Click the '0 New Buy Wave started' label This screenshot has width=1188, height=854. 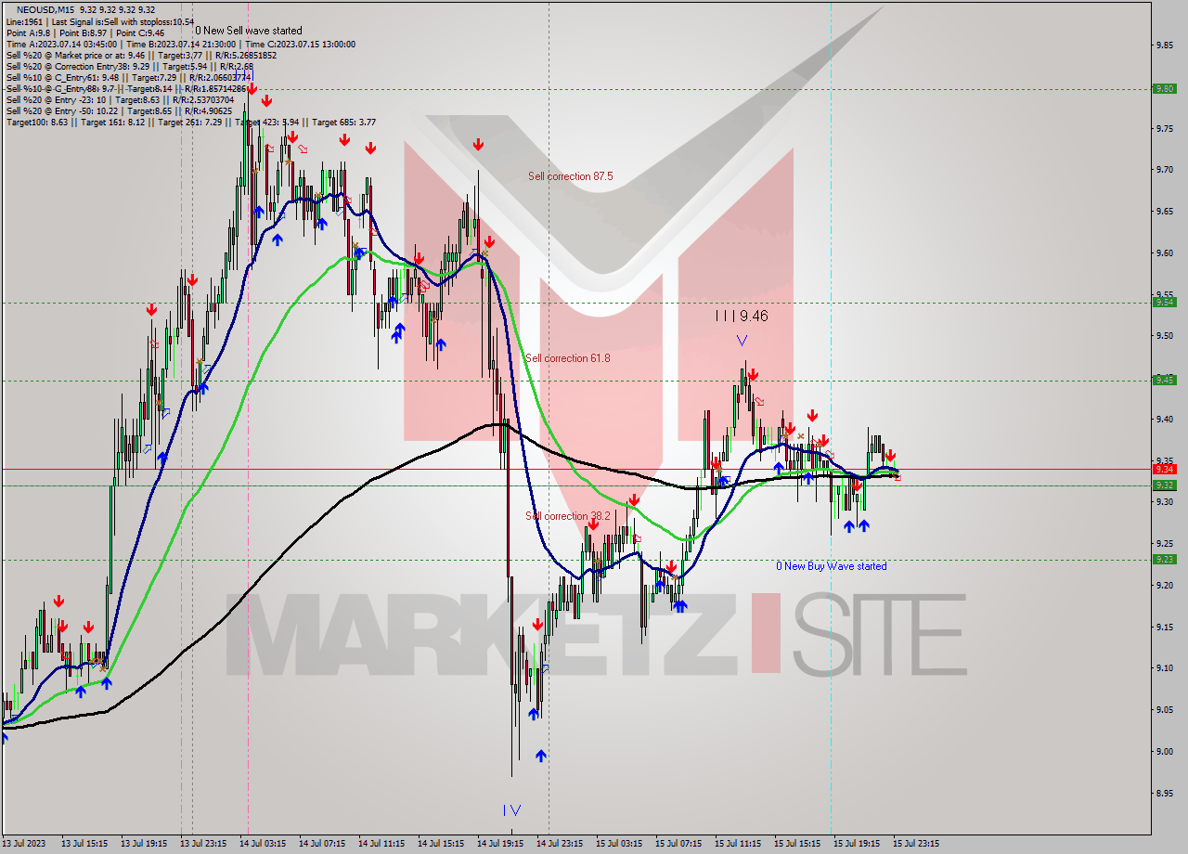832,566
